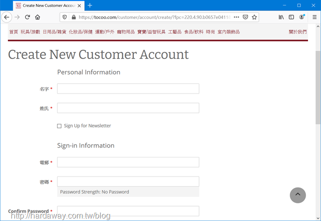Focus the 姓氏 last name field

128,108
